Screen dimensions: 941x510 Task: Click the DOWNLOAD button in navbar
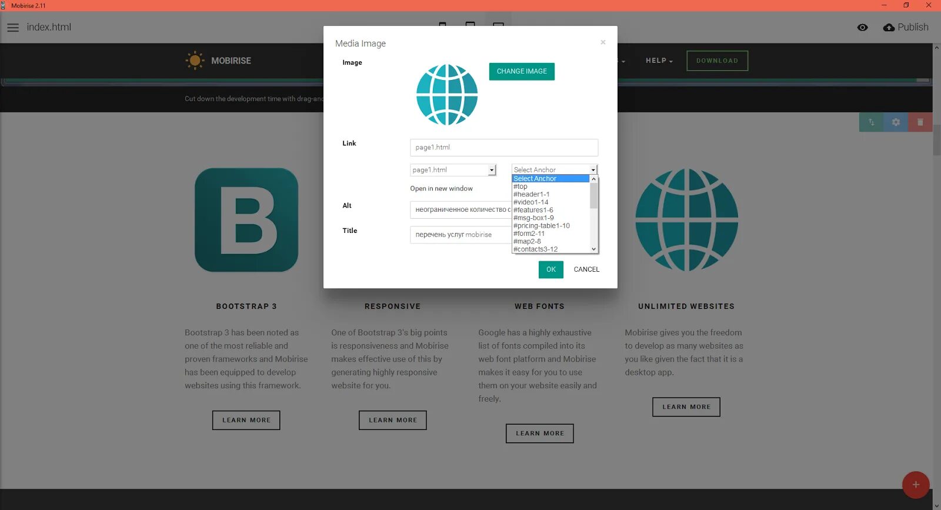click(x=717, y=61)
